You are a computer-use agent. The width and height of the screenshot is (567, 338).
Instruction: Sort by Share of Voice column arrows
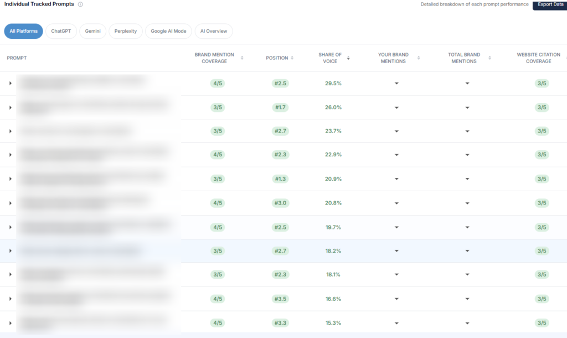(x=348, y=58)
